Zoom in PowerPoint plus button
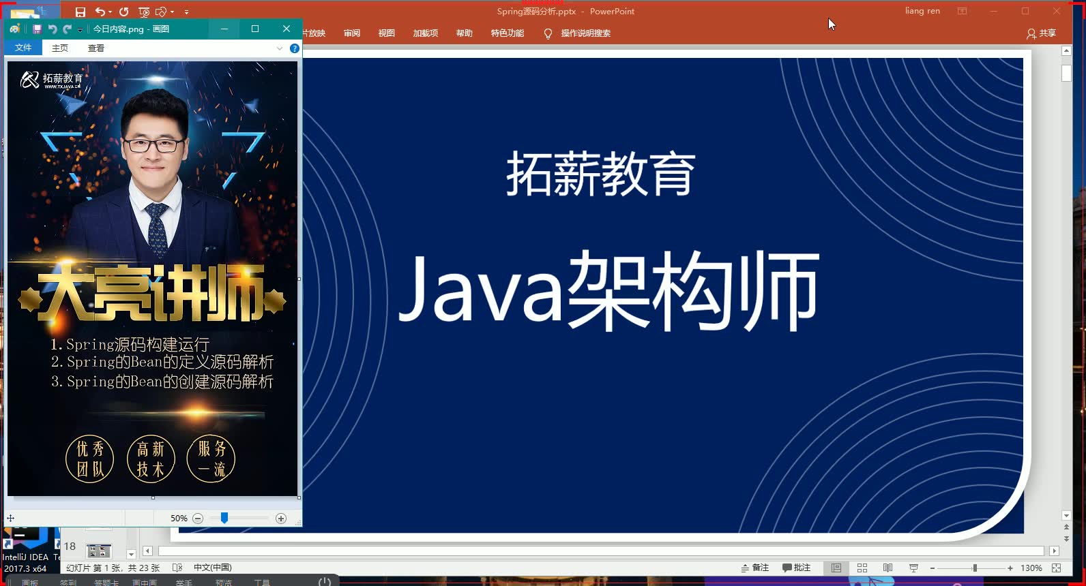Viewport: 1086px width, 586px height. pos(1010,568)
